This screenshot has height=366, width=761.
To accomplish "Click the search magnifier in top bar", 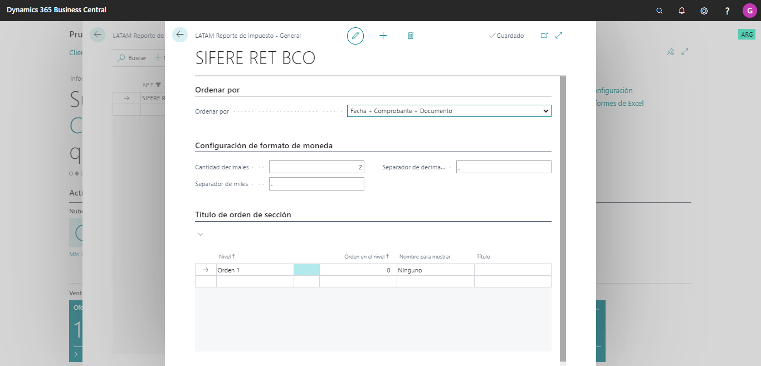I will click(660, 11).
